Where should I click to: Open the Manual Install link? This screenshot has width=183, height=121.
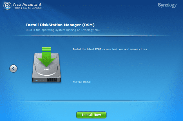[82, 82]
